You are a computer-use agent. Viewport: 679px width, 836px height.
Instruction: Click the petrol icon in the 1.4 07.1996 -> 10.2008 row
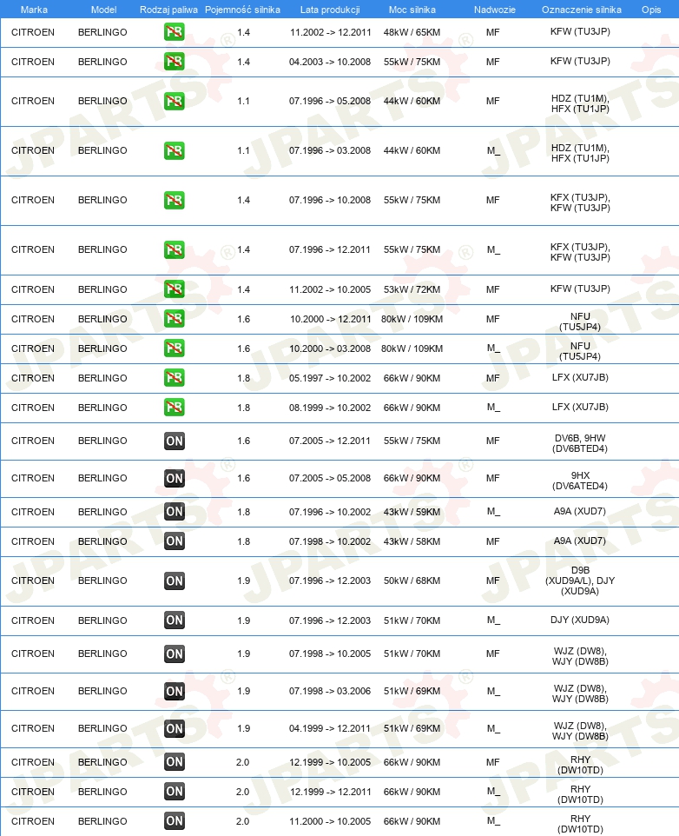(175, 200)
